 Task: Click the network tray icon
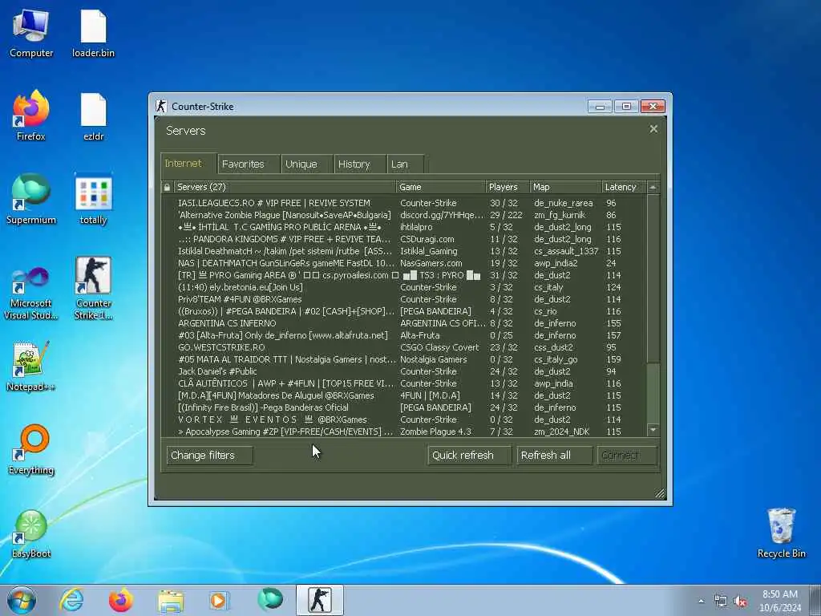(x=721, y=602)
